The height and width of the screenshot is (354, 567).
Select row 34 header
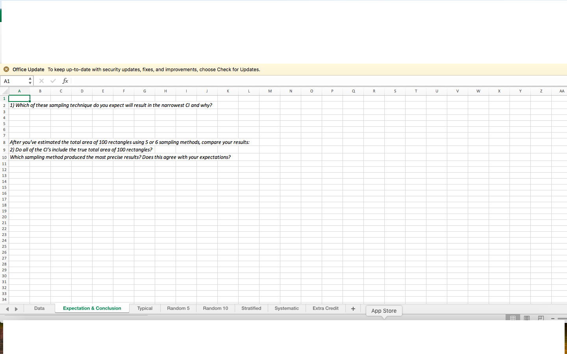point(4,299)
